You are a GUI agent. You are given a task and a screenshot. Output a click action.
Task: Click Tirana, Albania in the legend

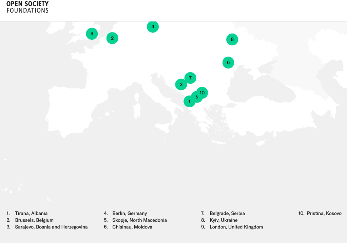pyautogui.click(x=31, y=213)
